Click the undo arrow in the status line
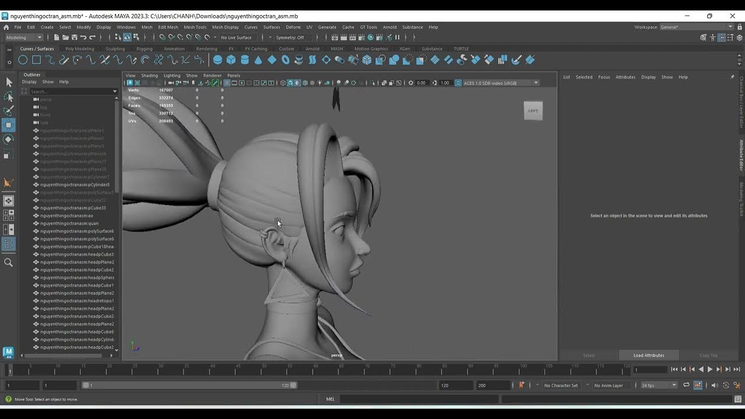Image resolution: width=745 pixels, height=419 pixels. coord(83,38)
